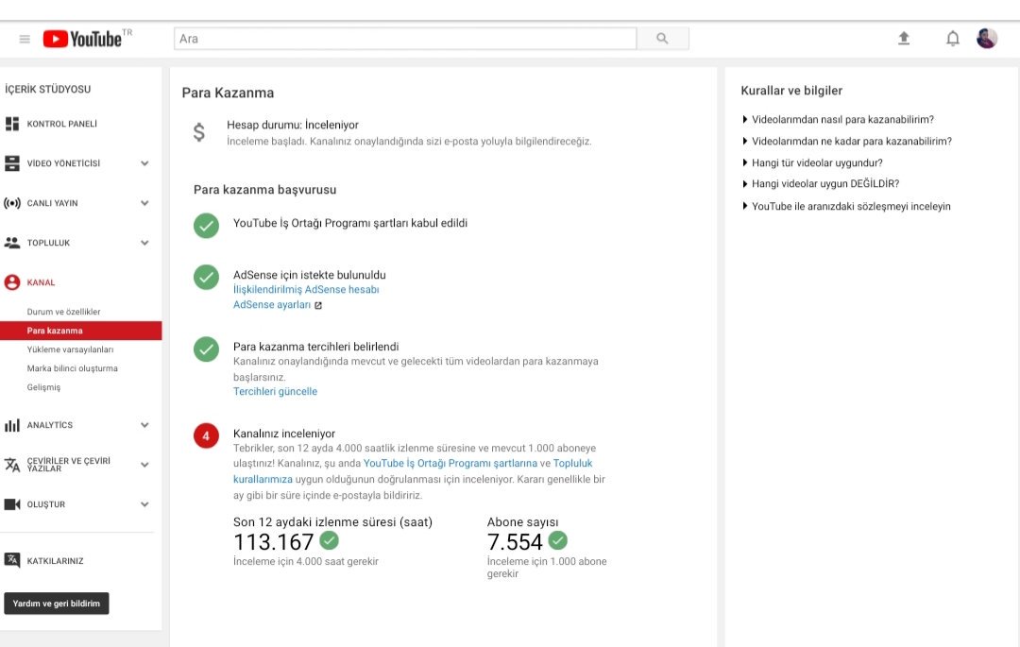The height and width of the screenshot is (647, 1020).
Task: Click the Oluştur camera icon
Action: pyautogui.click(x=11, y=504)
